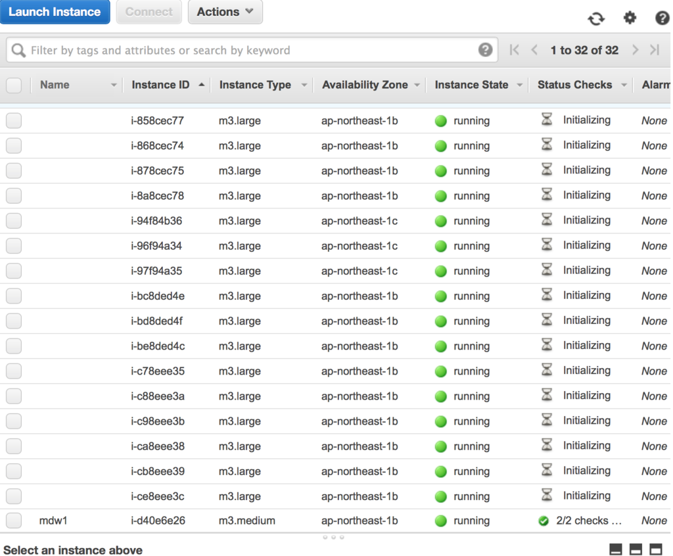Click the search filter help icon

pos(486,50)
